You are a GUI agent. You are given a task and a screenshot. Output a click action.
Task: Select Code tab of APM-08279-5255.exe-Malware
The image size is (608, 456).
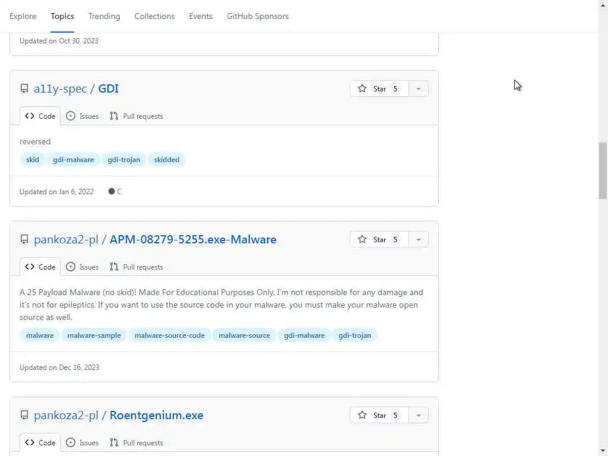coord(40,267)
